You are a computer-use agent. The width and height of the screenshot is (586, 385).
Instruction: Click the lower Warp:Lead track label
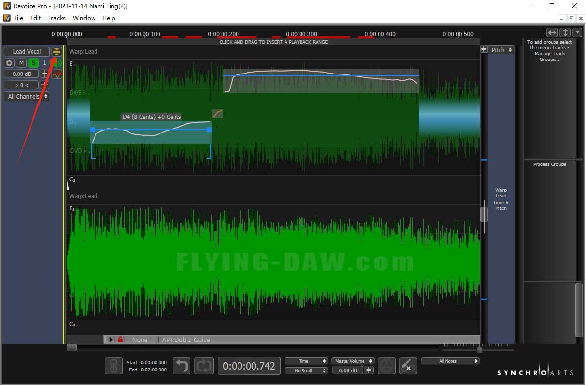83,196
